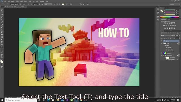The height and width of the screenshot is (102, 181).
Task: Open the History panel icon in dock
Action: pyautogui.click(x=158, y=9)
